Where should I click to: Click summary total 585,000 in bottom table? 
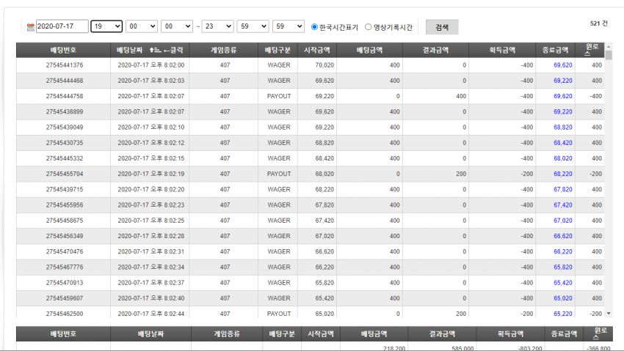[x=462, y=348]
